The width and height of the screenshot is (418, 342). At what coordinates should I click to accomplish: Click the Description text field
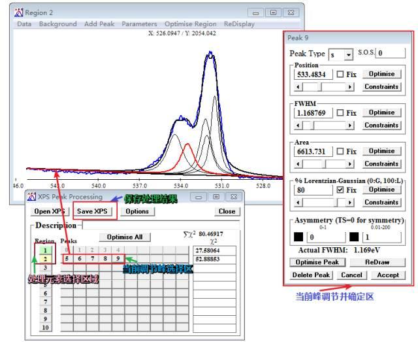(161, 225)
